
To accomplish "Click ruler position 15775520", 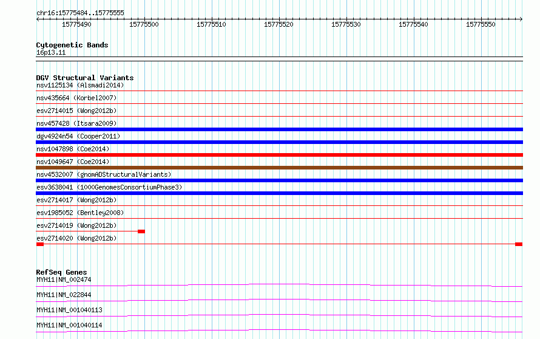I will pos(278,24).
